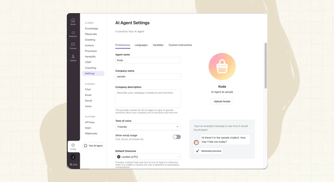Click the Generate preview button
334x182 pixels.
click(208, 151)
